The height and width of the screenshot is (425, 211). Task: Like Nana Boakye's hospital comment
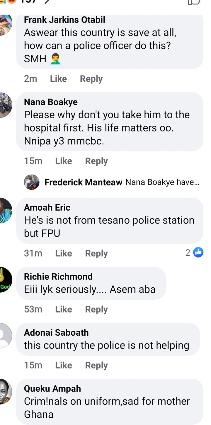coord(63,161)
